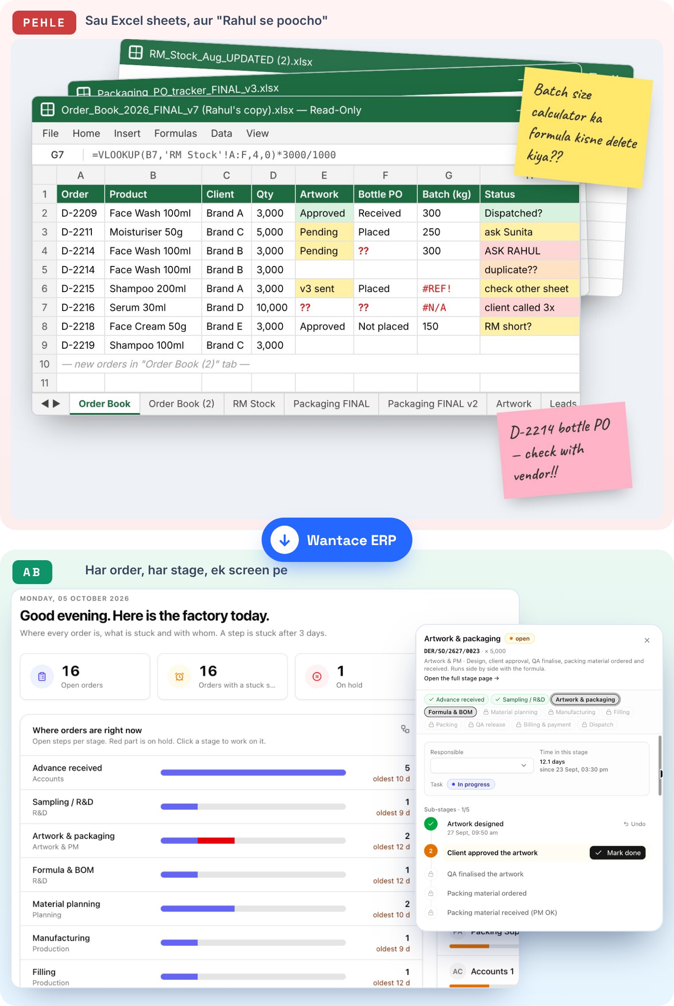674x1006 pixels.
Task: Click the layout icon beside Where orders are right now
Action: (405, 729)
